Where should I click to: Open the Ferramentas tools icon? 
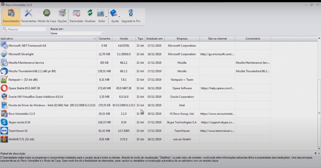[x=29, y=13]
